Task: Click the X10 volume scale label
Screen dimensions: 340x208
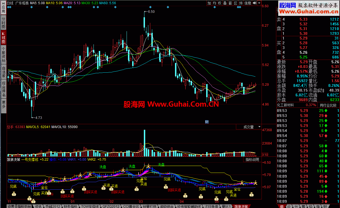Action: click(x=265, y=155)
